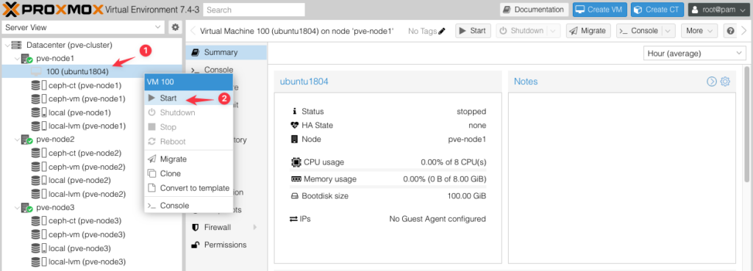Viewport: 753px width, 271px height.
Task: Focus the top Search field
Action: click(254, 10)
